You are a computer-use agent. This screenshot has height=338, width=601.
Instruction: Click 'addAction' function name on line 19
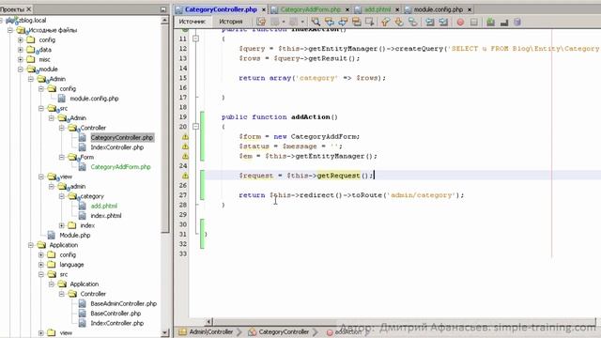click(310, 116)
